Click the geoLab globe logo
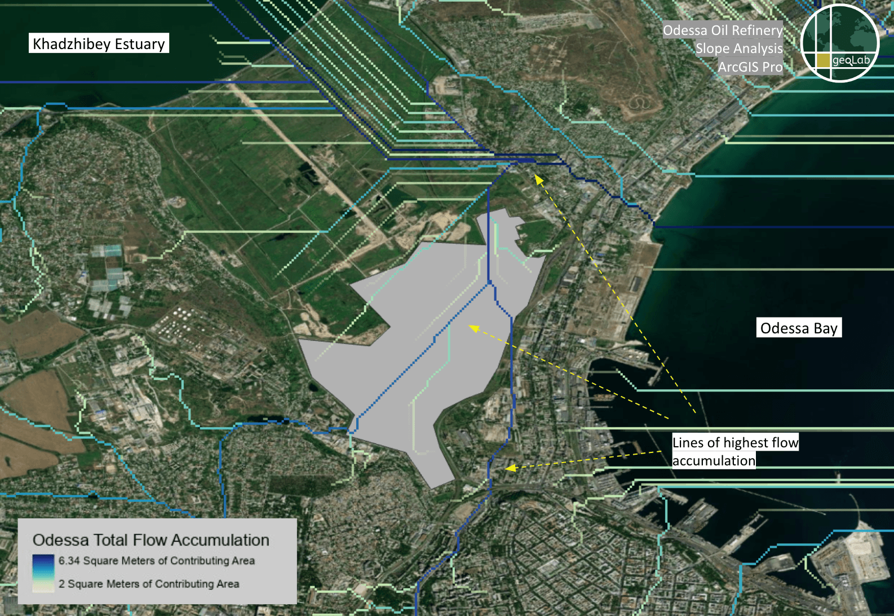 coord(840,43)
